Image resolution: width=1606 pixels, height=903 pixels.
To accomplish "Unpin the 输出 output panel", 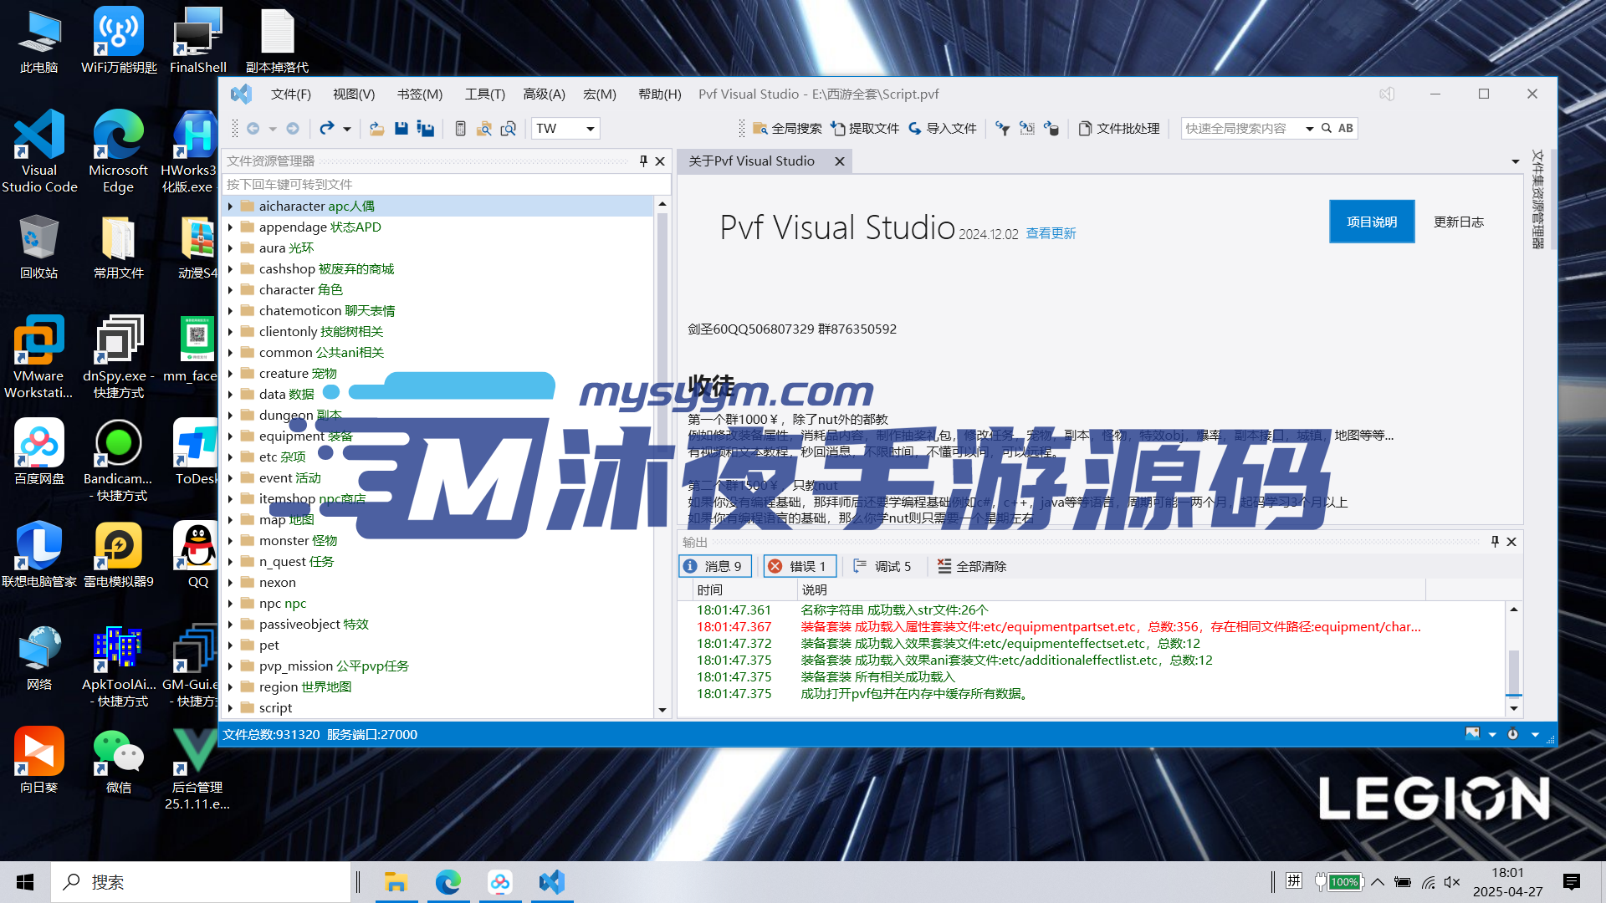I will coord(1494,541).
